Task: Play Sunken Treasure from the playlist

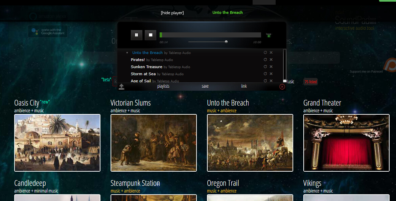Action: (x=146, y=67)
